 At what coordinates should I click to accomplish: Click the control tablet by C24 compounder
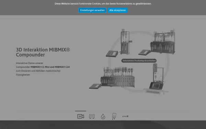(95, 86)
